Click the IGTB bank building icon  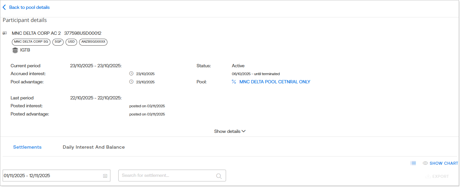15,50
